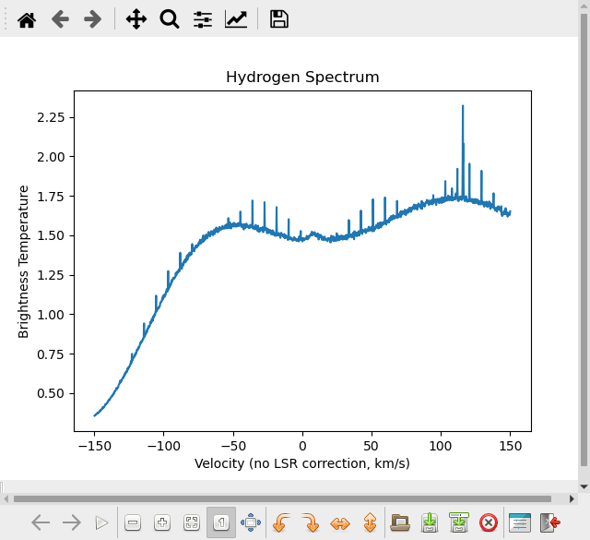Click the x-axis tick value −50

click(233, 446)
